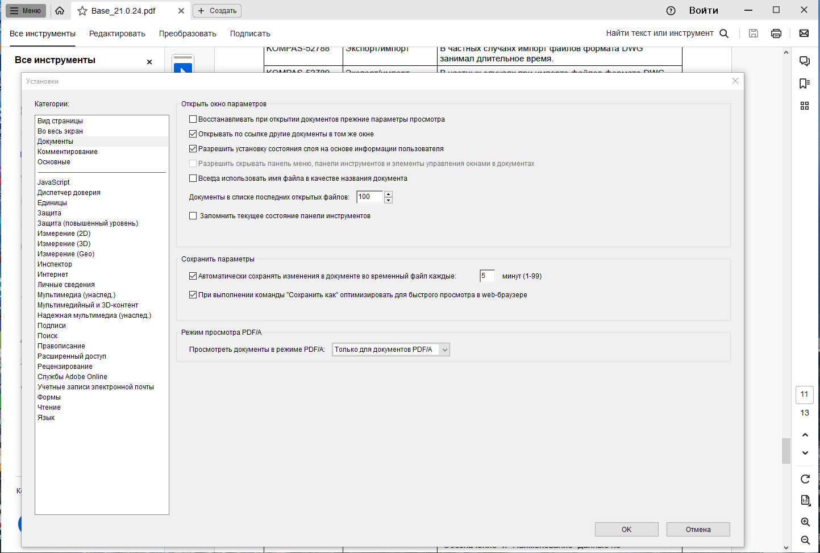Decrease recent files list count
Screen dimensions: 820x553
[389, 200]
